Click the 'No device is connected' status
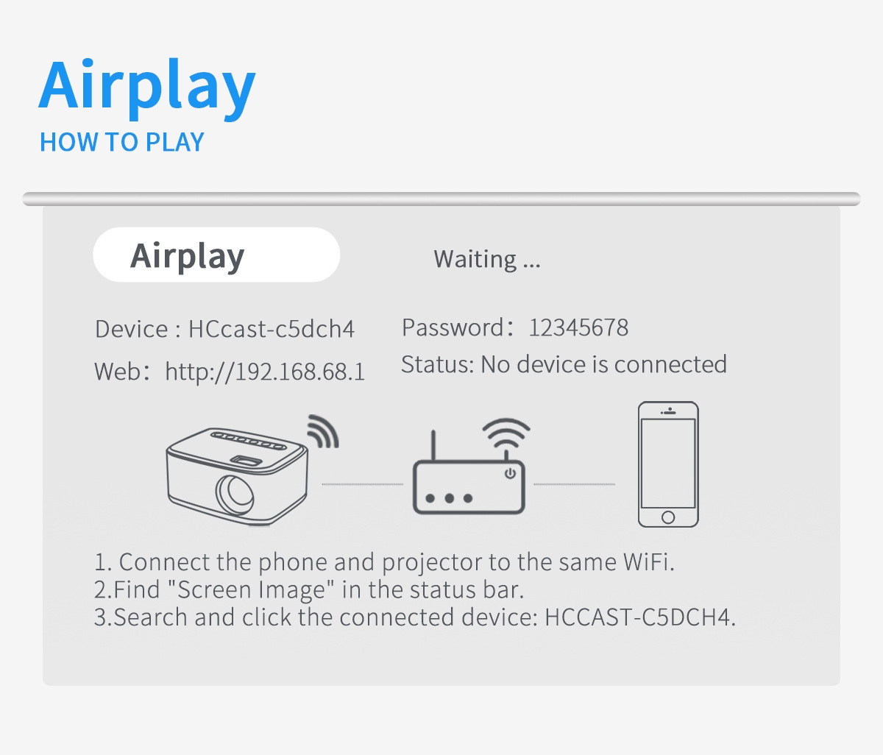Image resolution: width=883 pixels, height=755 pixels. (x=603, y=364)
